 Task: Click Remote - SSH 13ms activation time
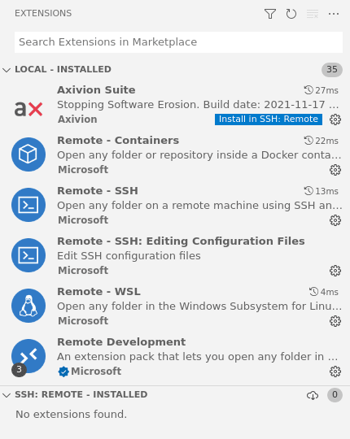322,191
